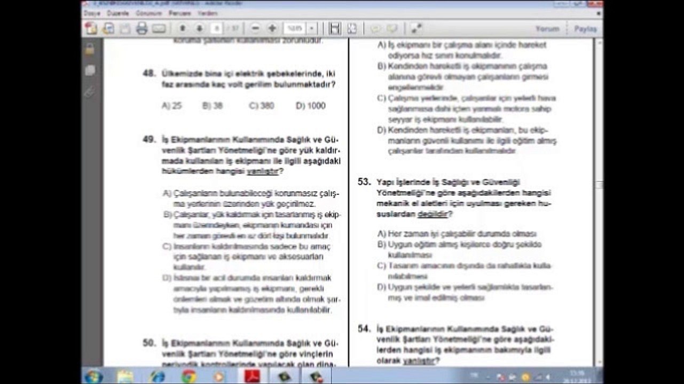Click the Create PDF toolbar icon
684x384 pixels.
click(x=91, y=28)
